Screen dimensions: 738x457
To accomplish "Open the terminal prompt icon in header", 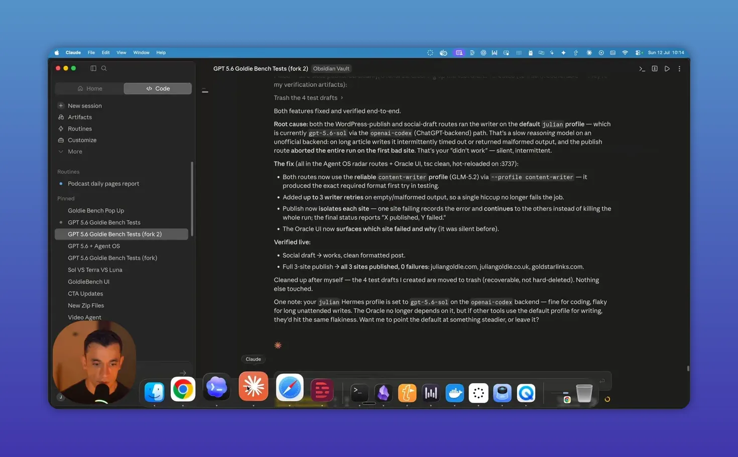I will click(642, 69).
